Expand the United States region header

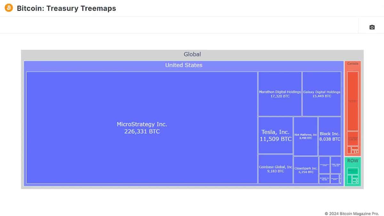(x=184, y=65)
